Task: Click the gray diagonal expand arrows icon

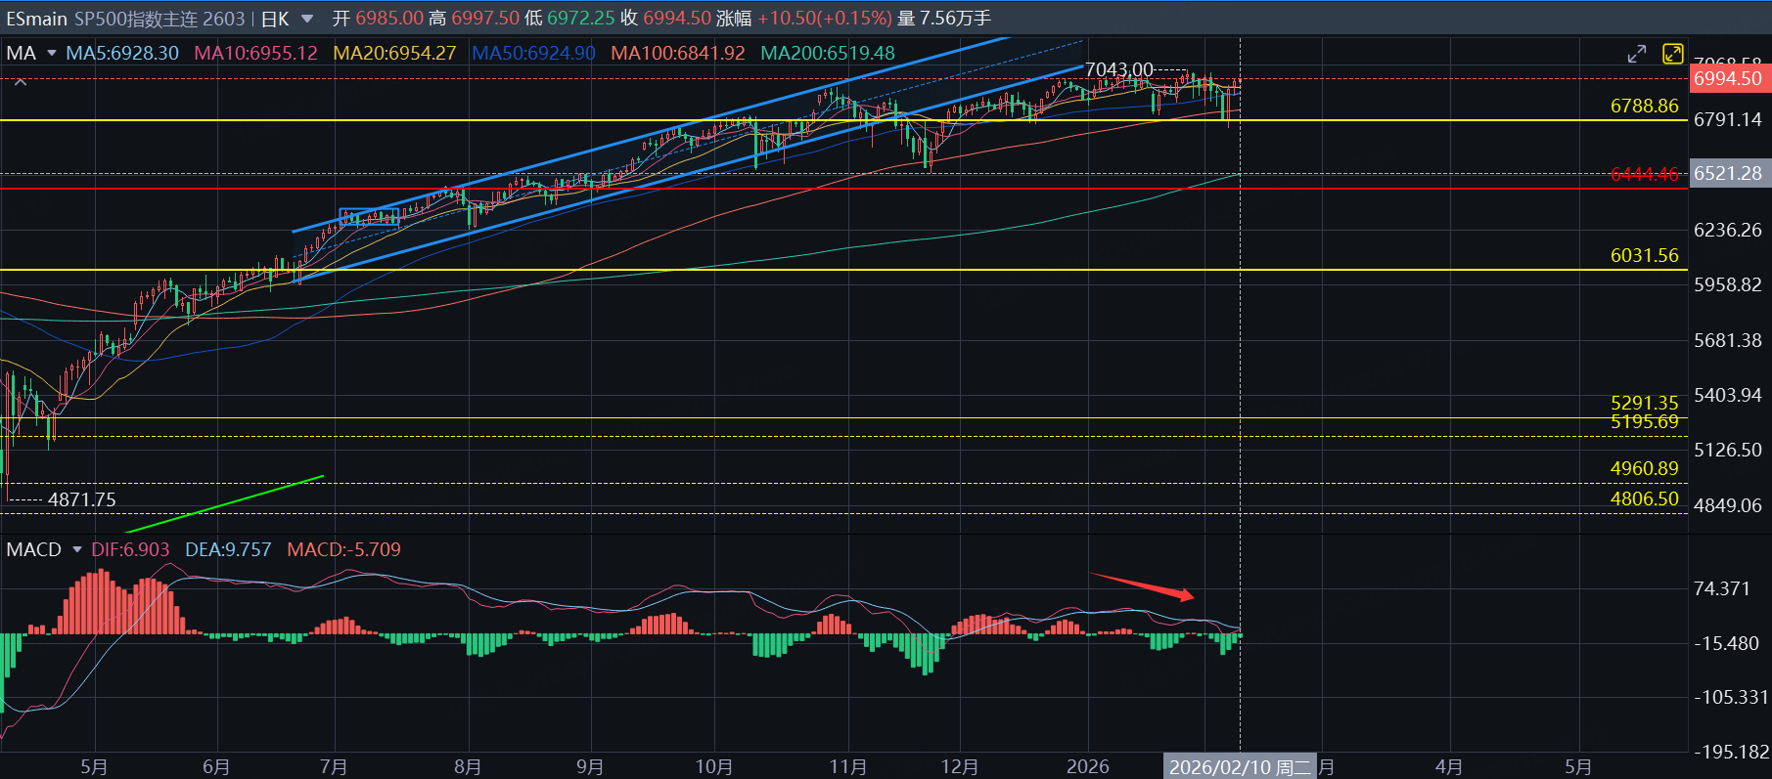Action: click(x=1637, y=54)
